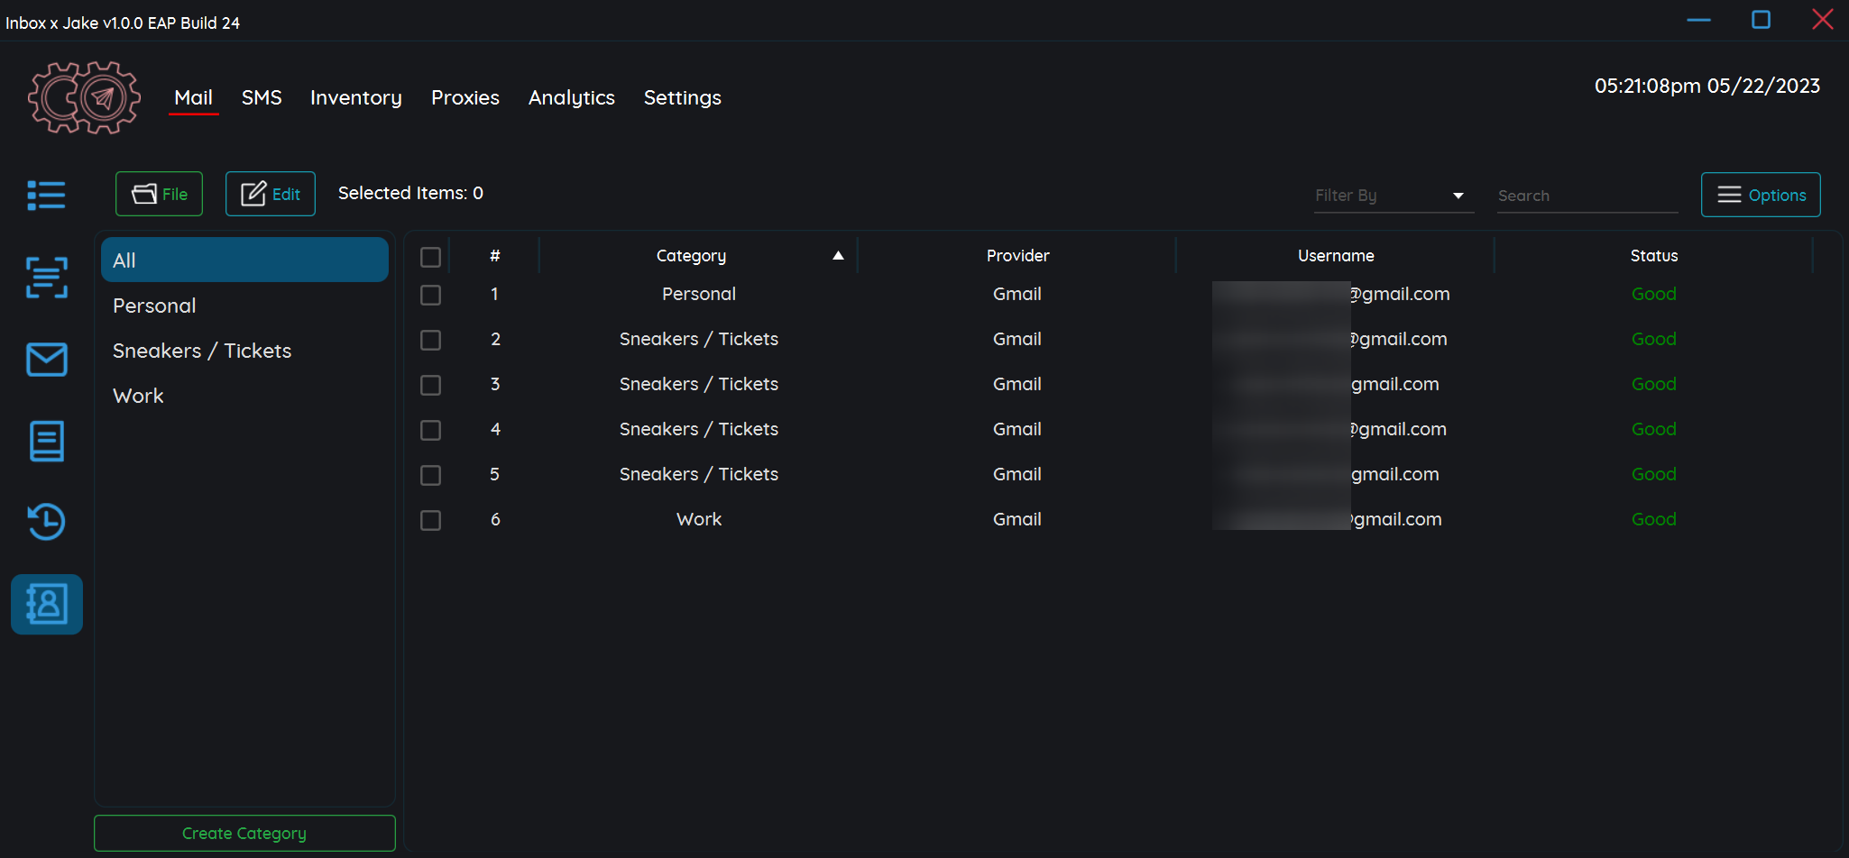1849x858 pixels.
Task: Select the Sneakers / Tickets category
Action: click(x=202, y=351)
